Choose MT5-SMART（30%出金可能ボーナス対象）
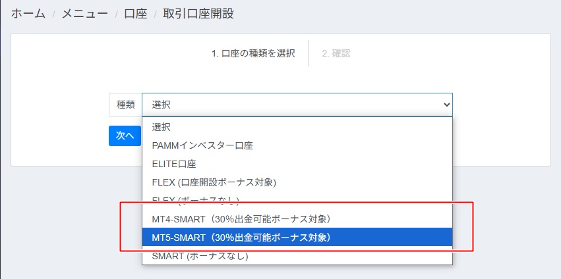Viewport: 561px width, 279px height. point(297,238)
